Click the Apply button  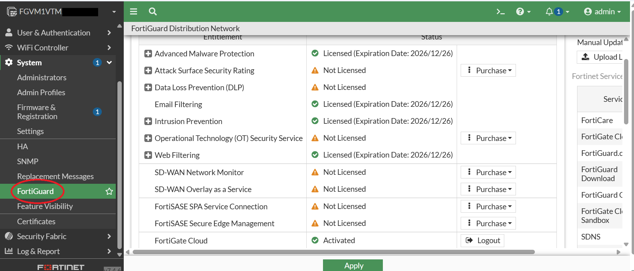tap(353, 265)
